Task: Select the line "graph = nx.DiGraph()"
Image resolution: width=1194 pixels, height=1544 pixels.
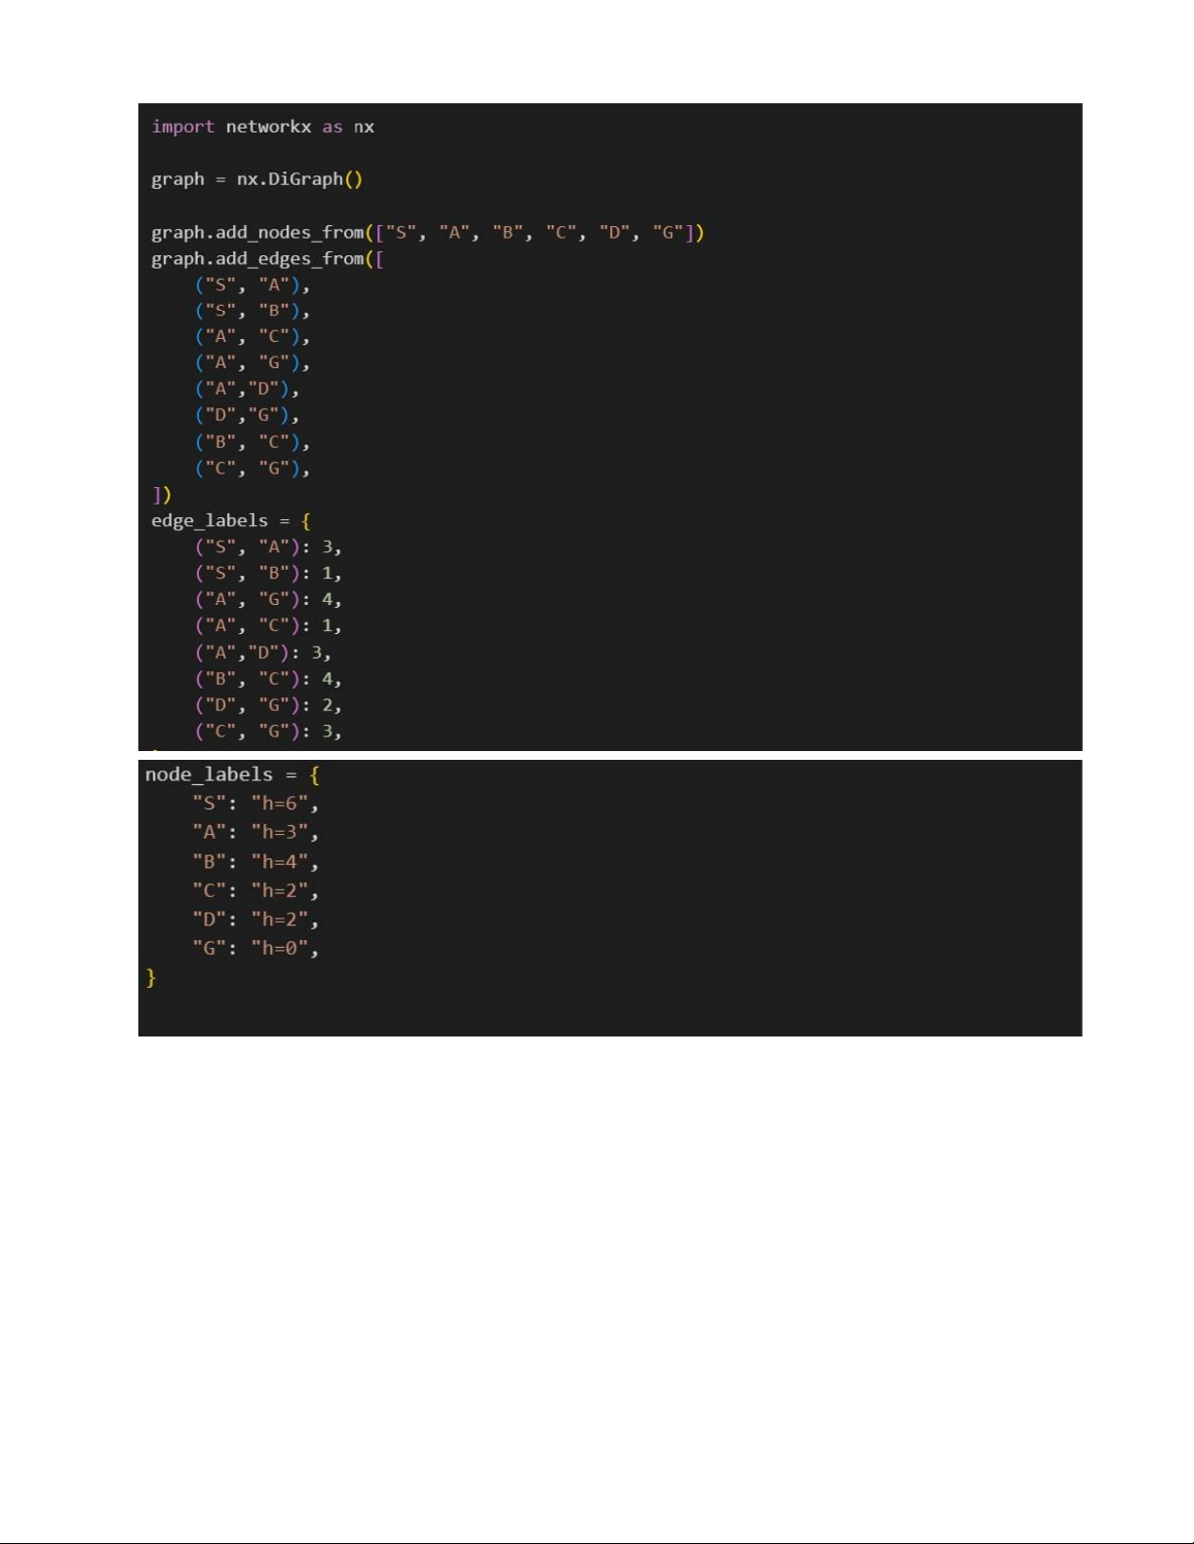Action: pos(257,179)
